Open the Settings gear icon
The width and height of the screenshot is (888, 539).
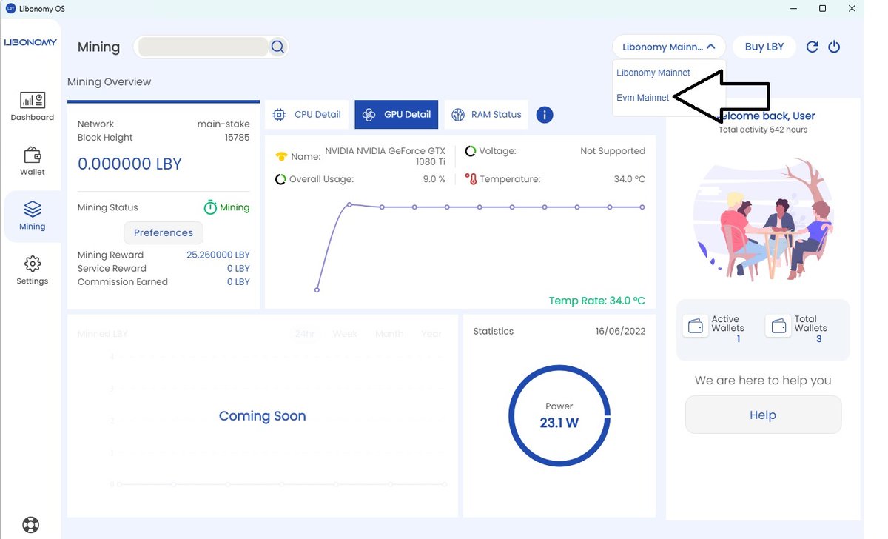(x=33, y=264)
